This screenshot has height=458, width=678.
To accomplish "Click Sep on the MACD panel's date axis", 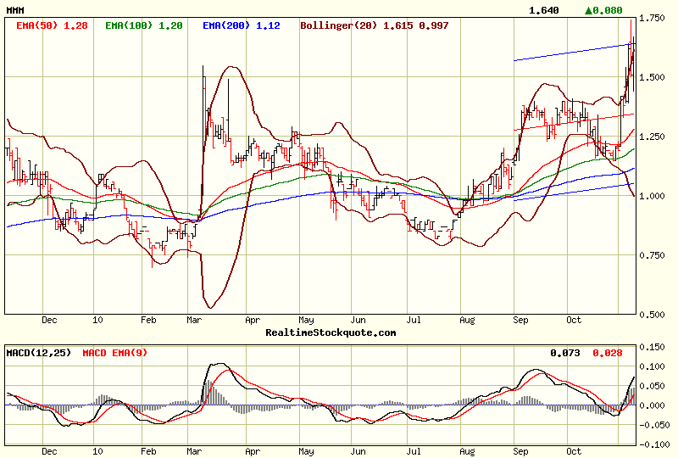I will click(x=520, y=451).
